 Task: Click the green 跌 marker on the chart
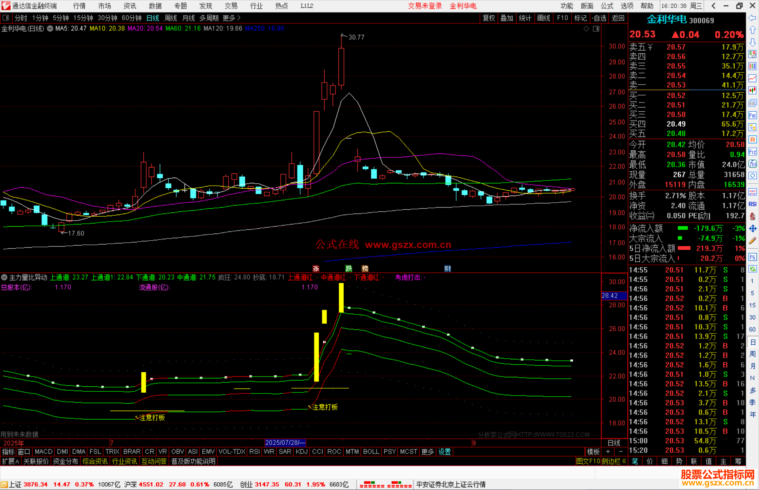[349, 269]
